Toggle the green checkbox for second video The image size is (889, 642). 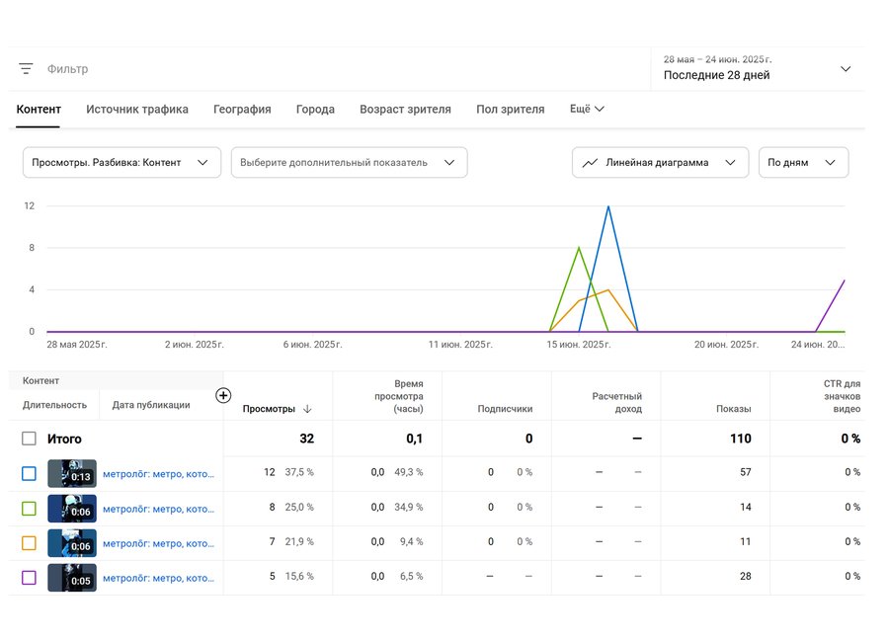[x=29, y=508]
